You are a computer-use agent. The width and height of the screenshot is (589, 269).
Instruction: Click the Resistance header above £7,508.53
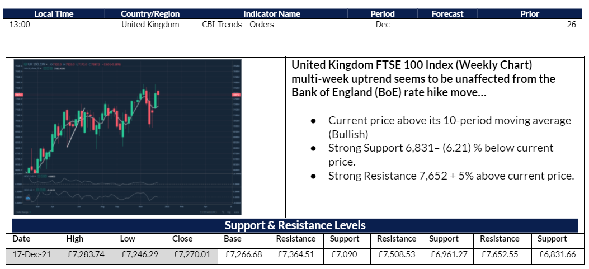tap(397, 239)
